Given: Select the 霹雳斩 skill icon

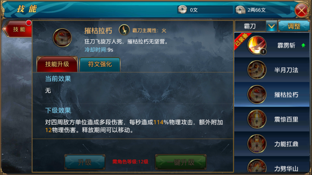Looking at the screenshot, I should (257, 45).
